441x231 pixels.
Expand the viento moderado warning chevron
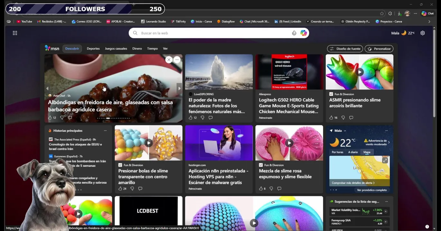389,142
